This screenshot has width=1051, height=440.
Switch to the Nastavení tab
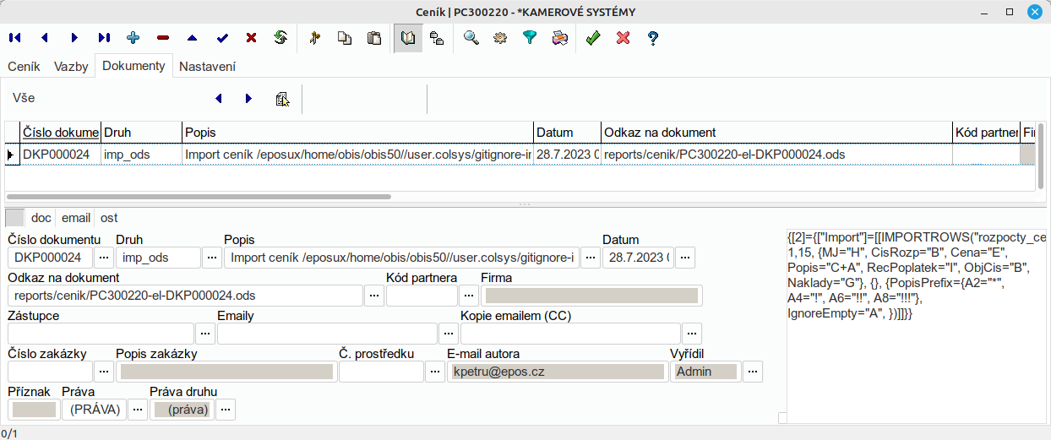pyautogui.click(x=207, y=66)
